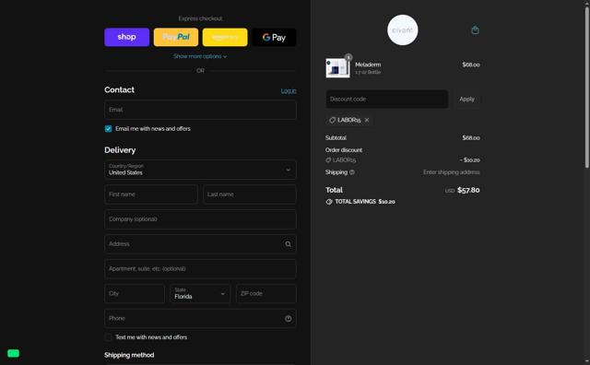590x365 pixels.
Task: Click the Apply discount button
Action: (467, 99)
